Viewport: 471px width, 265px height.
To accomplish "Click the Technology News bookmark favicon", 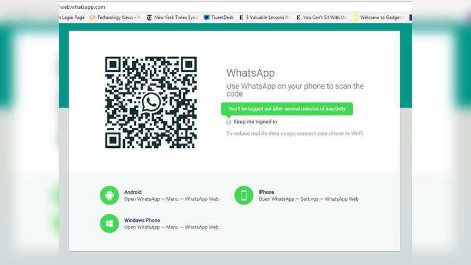I will pos(92,18).
